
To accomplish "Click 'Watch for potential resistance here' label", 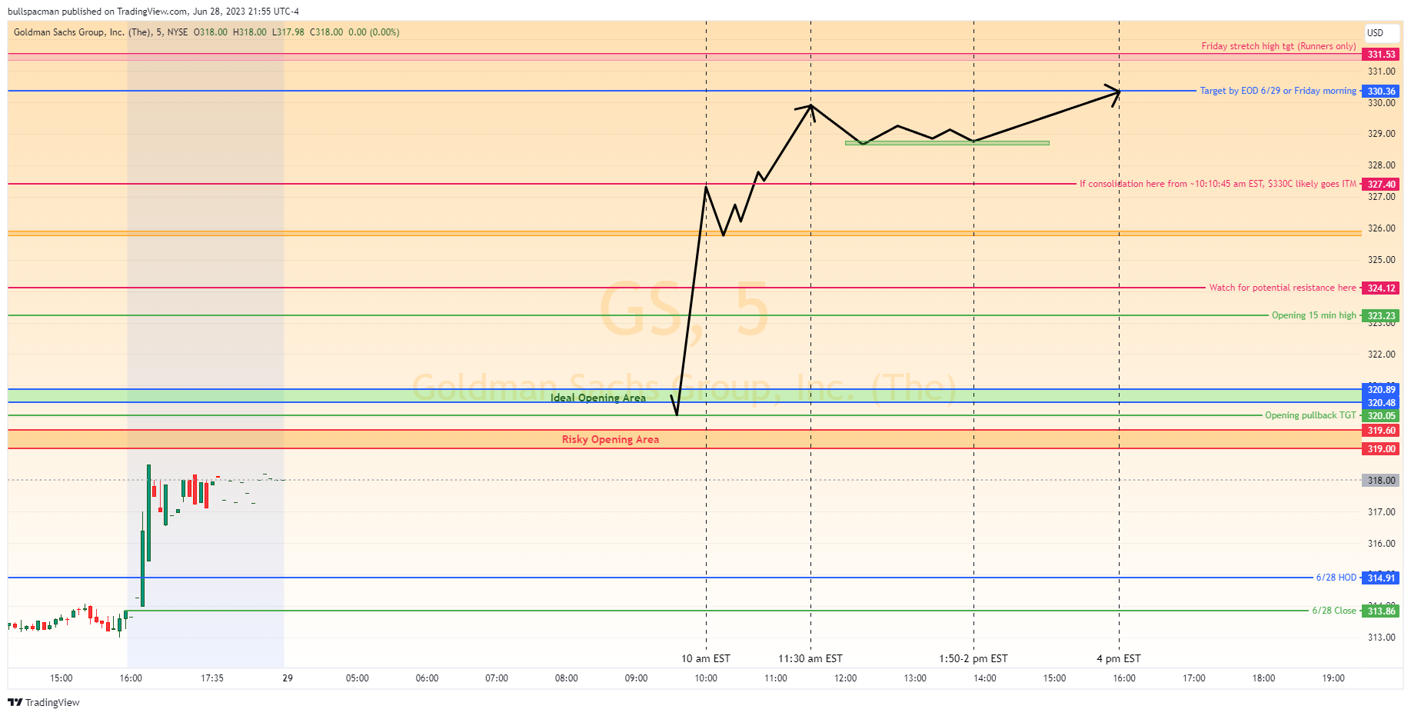I will [x=1283, y=288].
